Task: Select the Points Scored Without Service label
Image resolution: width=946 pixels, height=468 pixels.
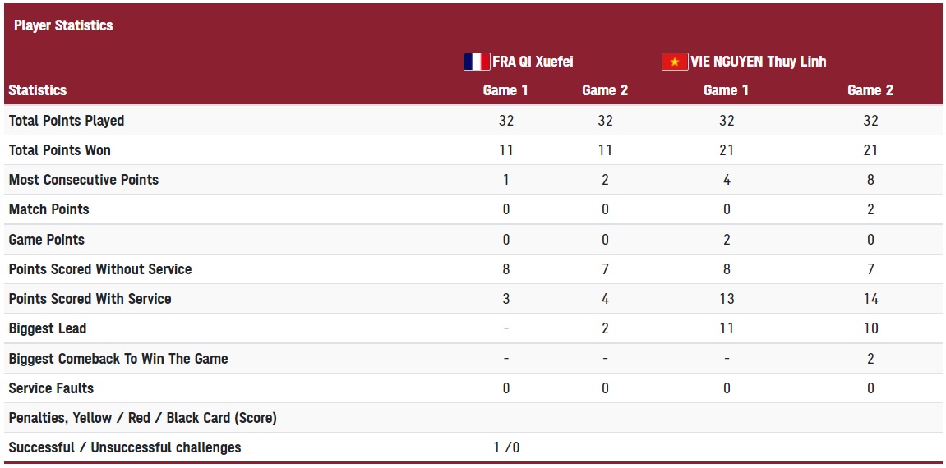Action: (100, 269)
